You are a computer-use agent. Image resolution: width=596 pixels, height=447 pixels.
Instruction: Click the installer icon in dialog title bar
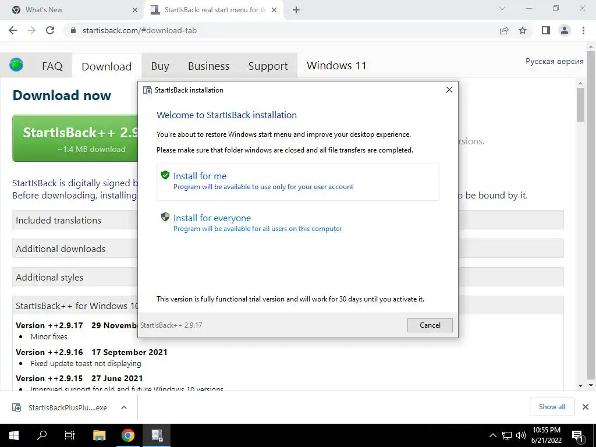coord(147,90)
